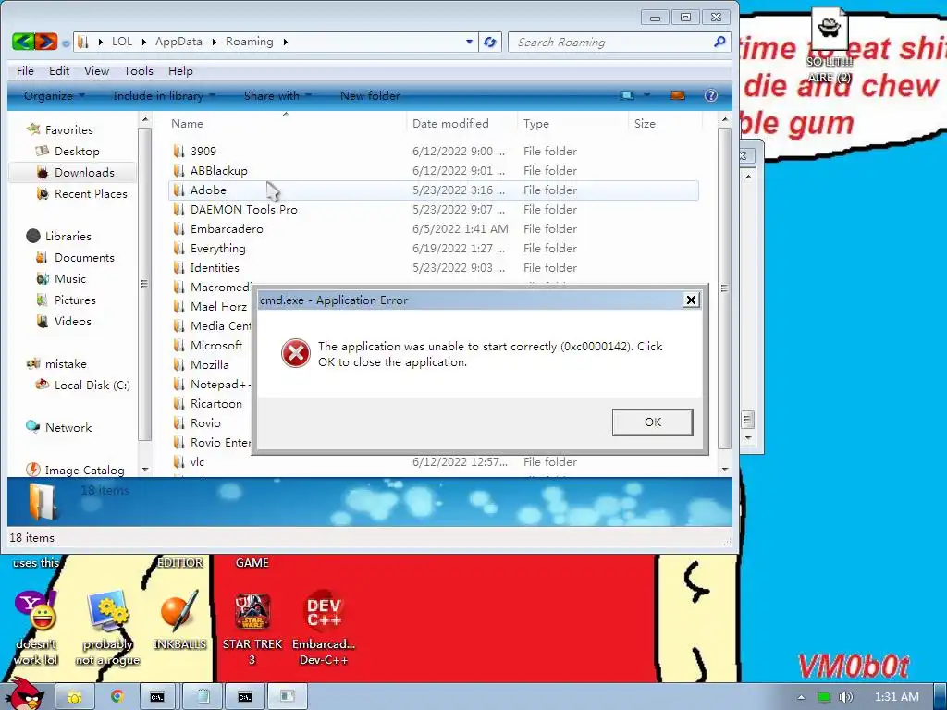Open the Tools menu

tap(139, 70)
